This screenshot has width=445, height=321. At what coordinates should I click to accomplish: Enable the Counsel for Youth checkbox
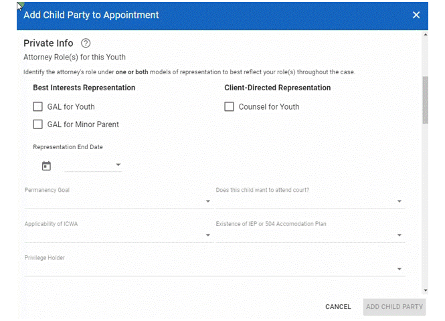pos(229,107)
